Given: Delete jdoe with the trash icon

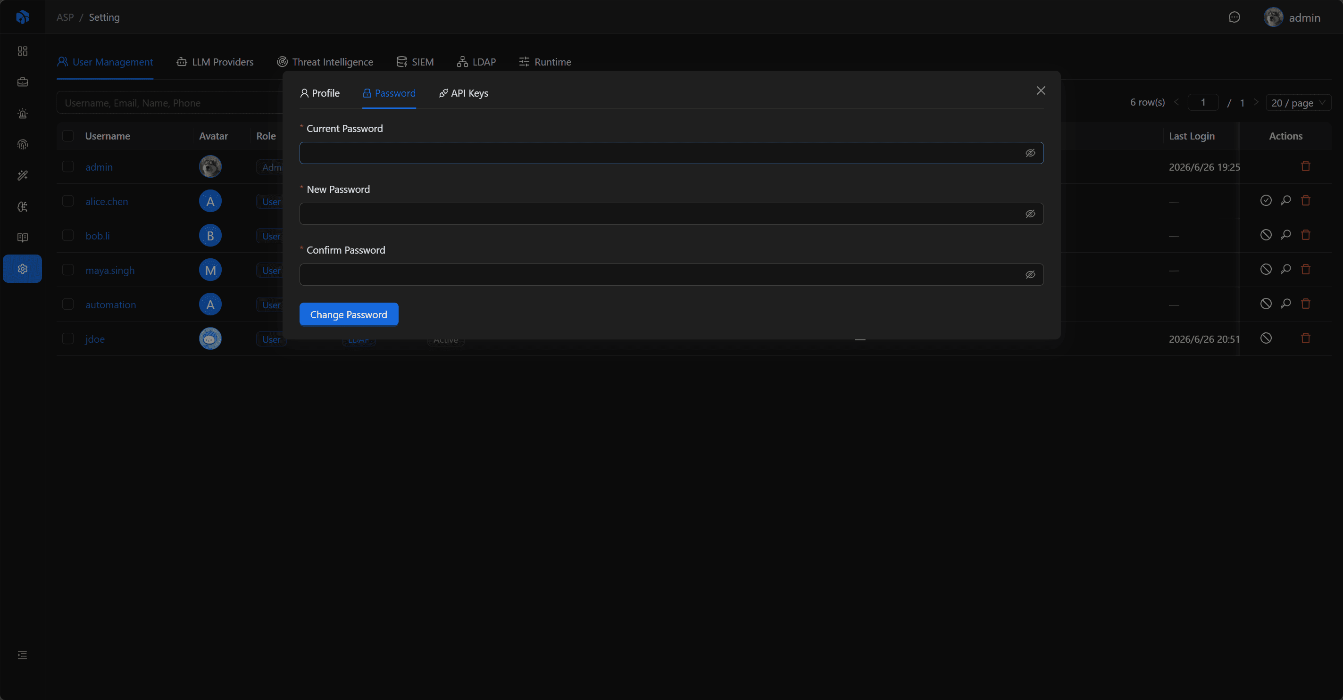Looking at the screenshot, I should point(1305,338).
